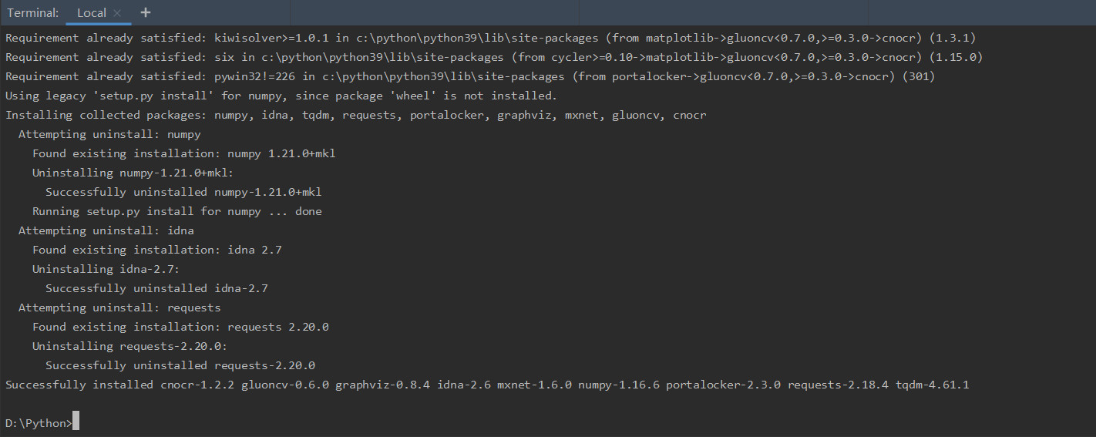The image size is (1096, 437).
Task: Click the 'Uninstalling requests-2.20.0:' line
Action: [129, 346]
